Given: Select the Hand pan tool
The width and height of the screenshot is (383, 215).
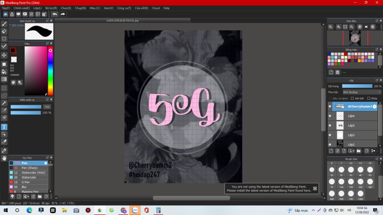Looking at the screenshot, I should pos(4,158).
